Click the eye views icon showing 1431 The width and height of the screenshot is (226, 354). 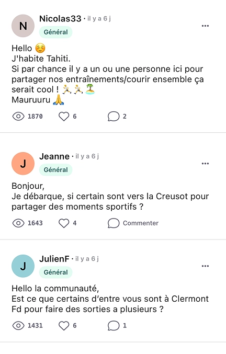click(x=18, y=326)
